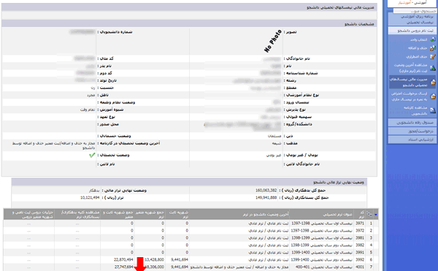The height and width of the screenshot is (271, 438).
Task: Expand the درخواست/مجوز menu section
Action: coord(412,131)
